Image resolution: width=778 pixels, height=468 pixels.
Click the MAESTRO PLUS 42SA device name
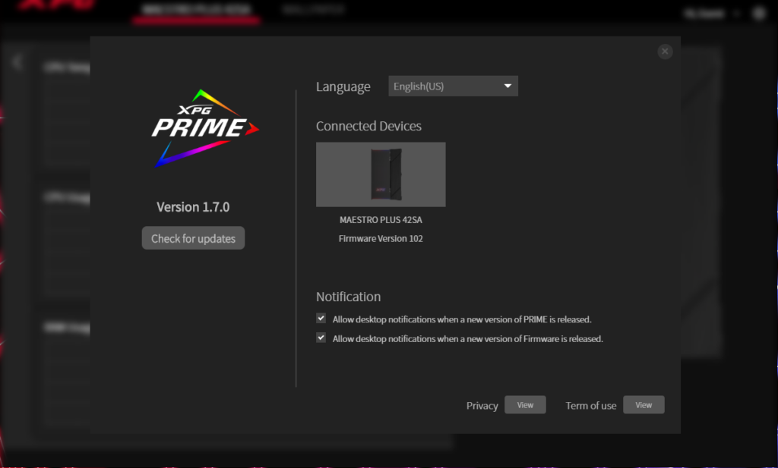tap(381, 220)
